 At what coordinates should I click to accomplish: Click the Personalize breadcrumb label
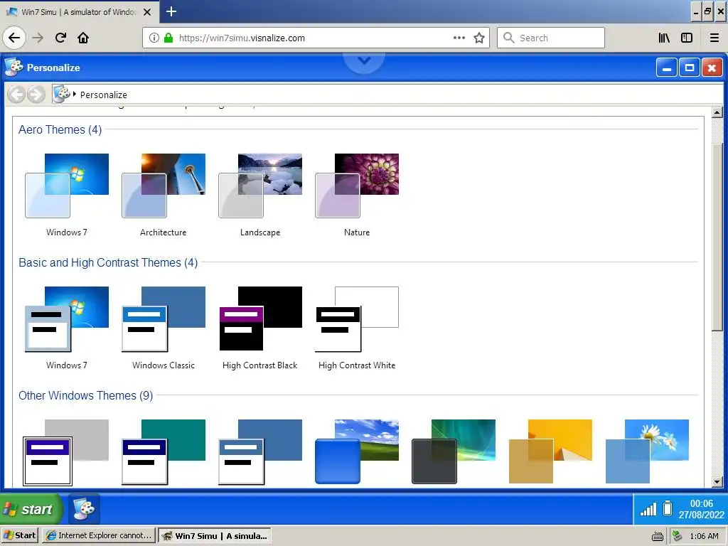(x=104, y=95)
